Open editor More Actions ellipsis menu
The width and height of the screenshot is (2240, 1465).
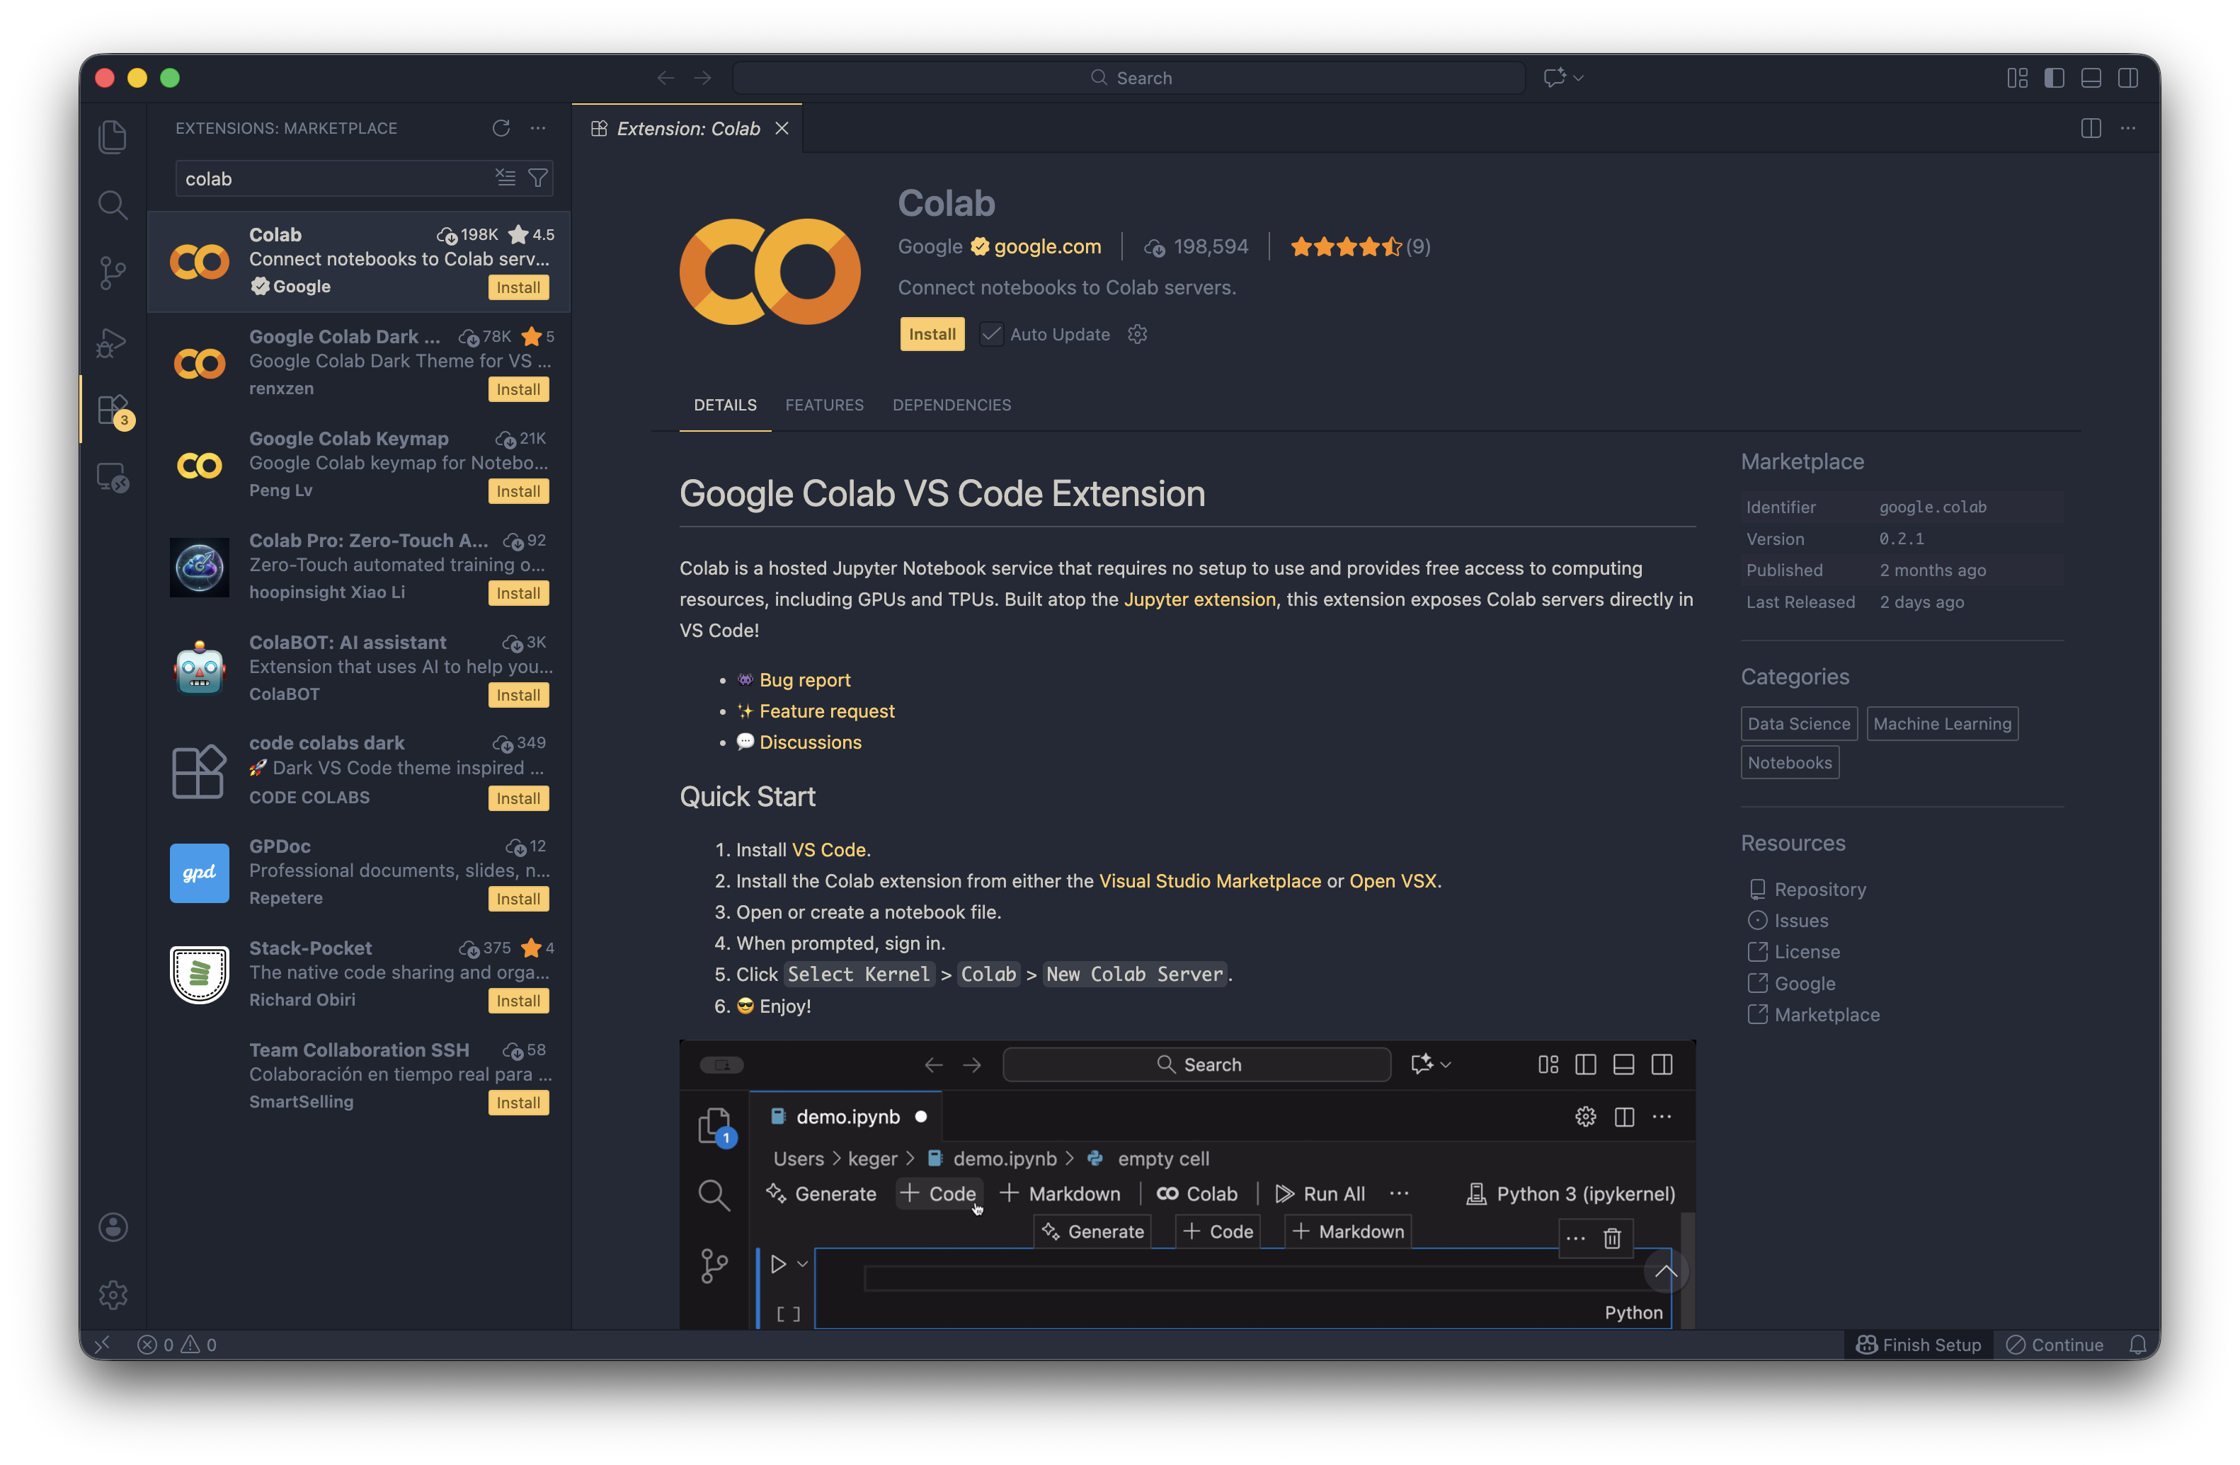pyautogui.click(x=2127, y=128)
